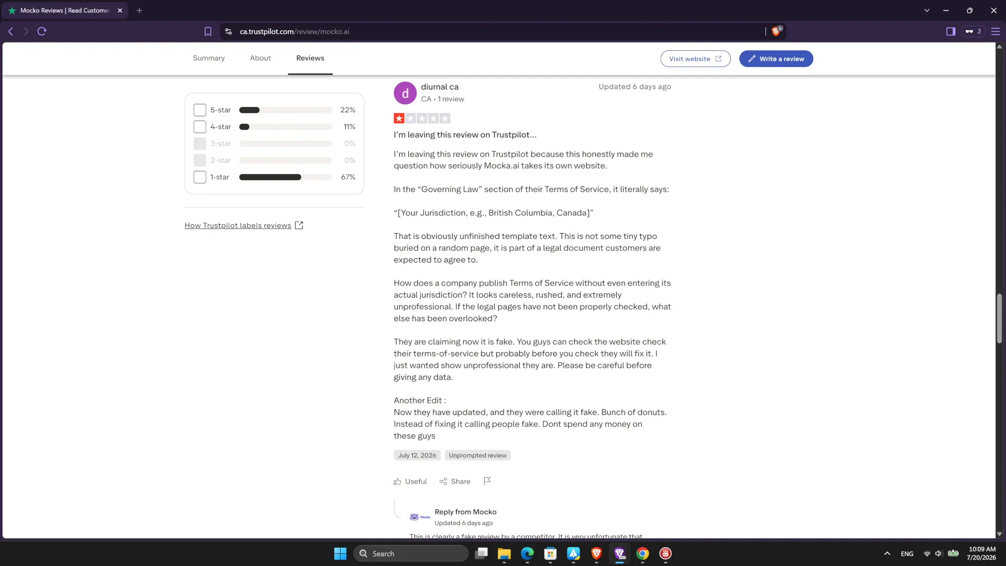1006x566 pixels.
Task: Click the one-star rating graphic
Action: [422, 118]
